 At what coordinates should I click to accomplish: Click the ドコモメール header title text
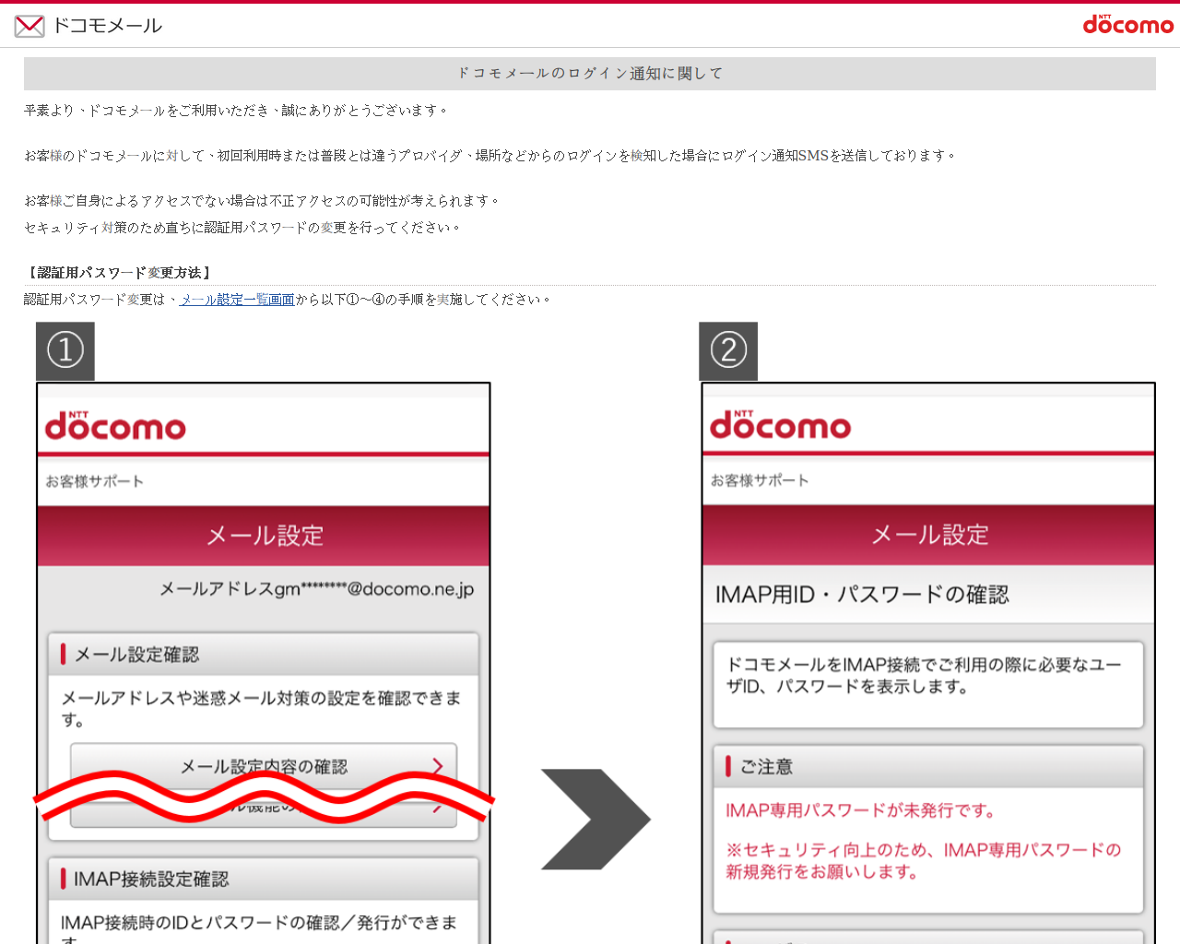coord(107,26)
